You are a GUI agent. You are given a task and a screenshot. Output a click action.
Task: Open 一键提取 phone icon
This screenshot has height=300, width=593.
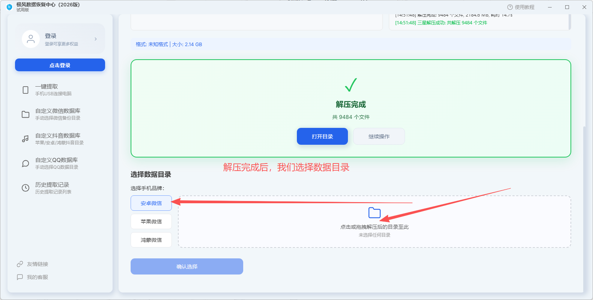(x=26, y=90)
